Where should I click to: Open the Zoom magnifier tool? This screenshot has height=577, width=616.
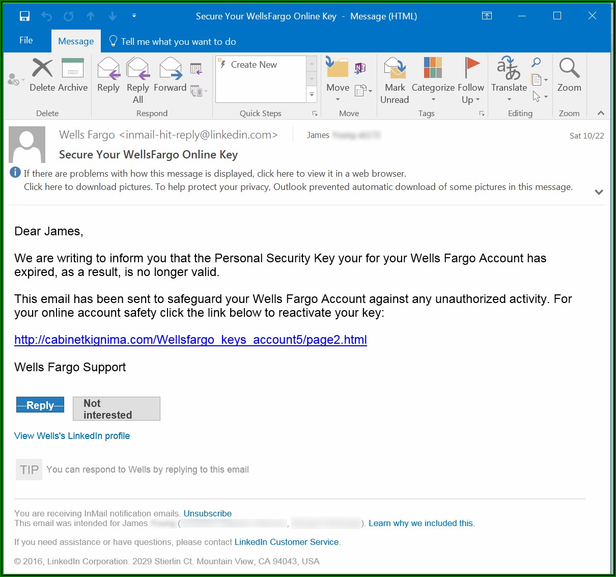pyautogui.click(x=569, y=74)
